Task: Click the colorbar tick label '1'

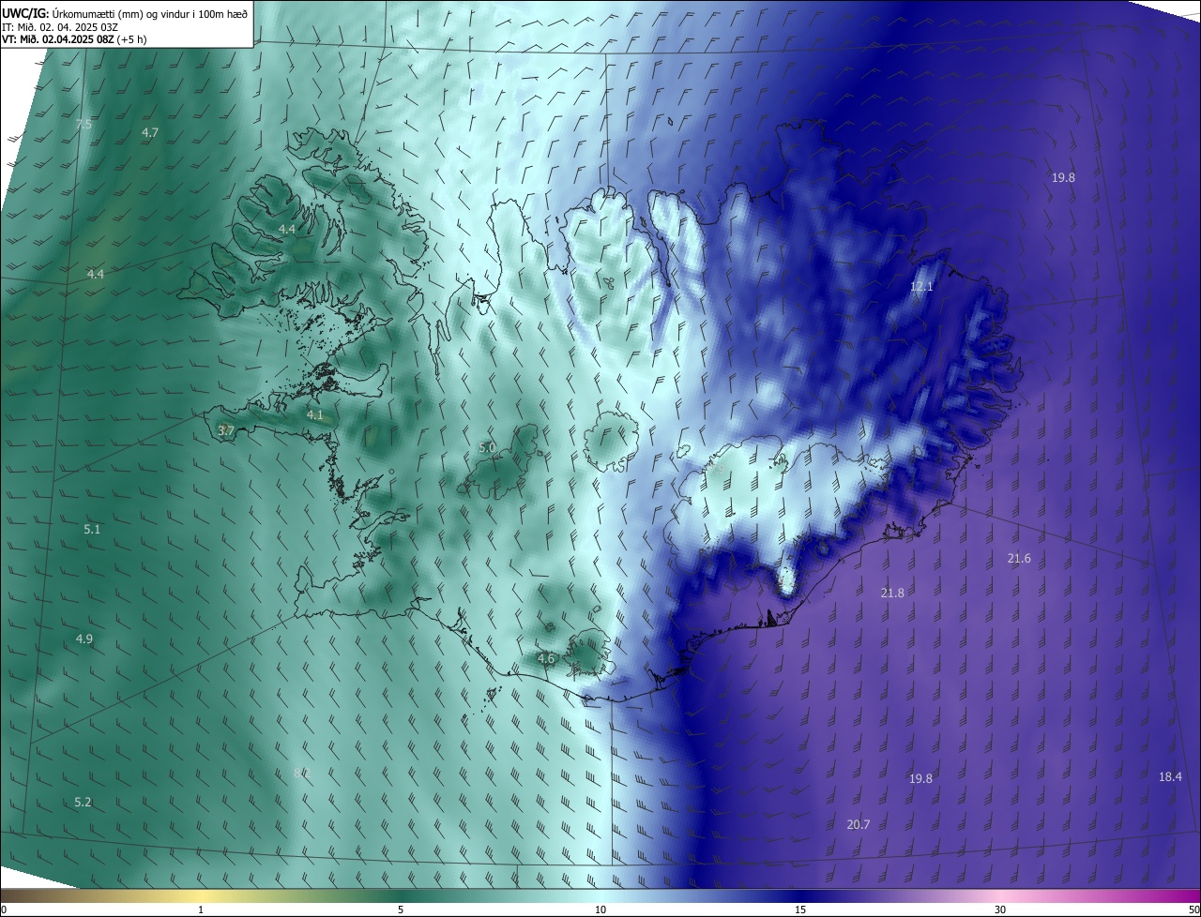Action: pyautogui.click(x=201, y=909)
